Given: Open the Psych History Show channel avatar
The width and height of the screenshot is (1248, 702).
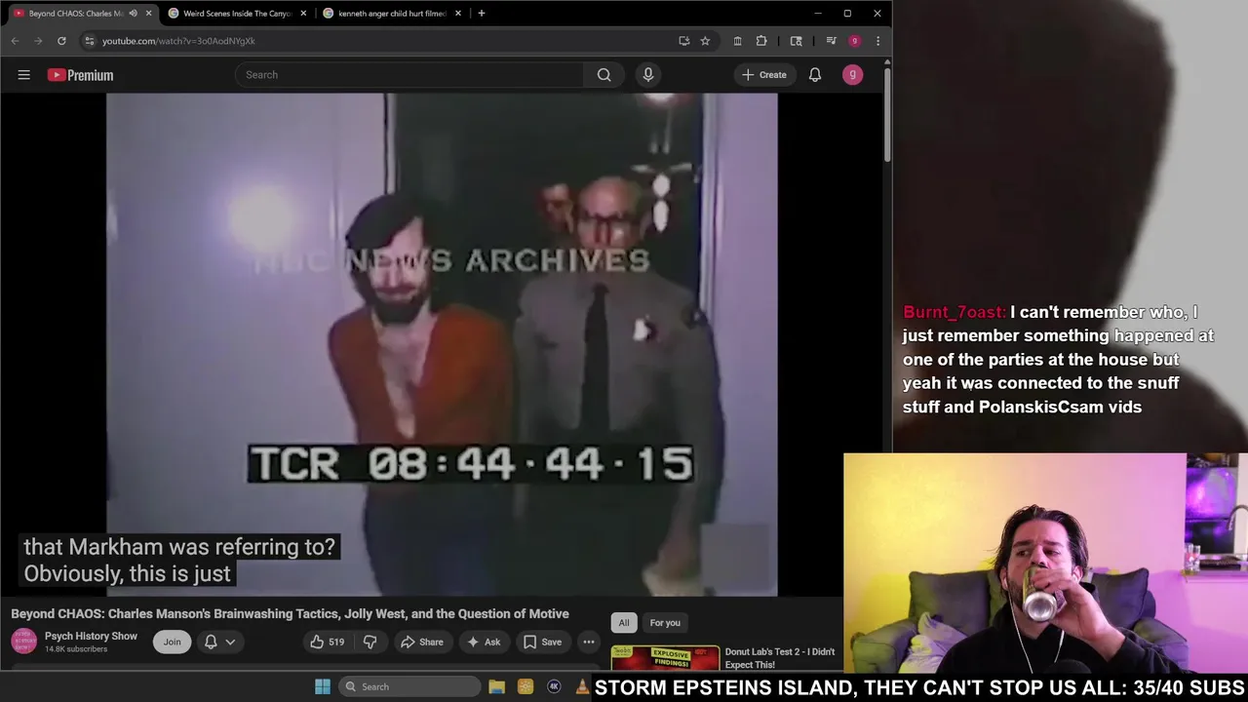Looking at the screenshot, I should click(x=24, y=642).
